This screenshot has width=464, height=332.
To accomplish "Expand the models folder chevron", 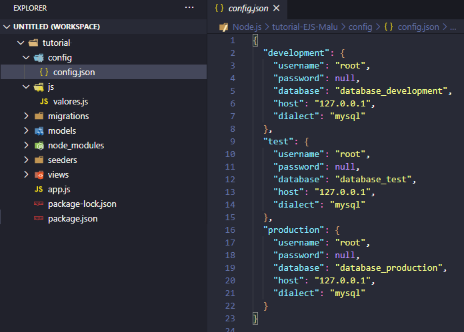I will click(26, 130).
